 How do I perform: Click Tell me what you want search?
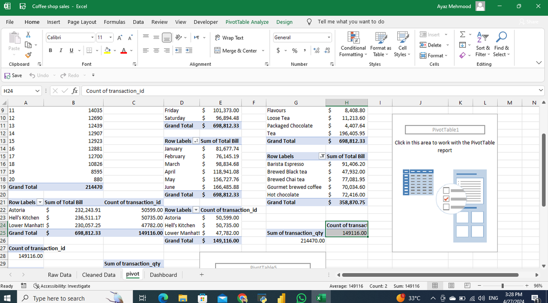point(351,21)
